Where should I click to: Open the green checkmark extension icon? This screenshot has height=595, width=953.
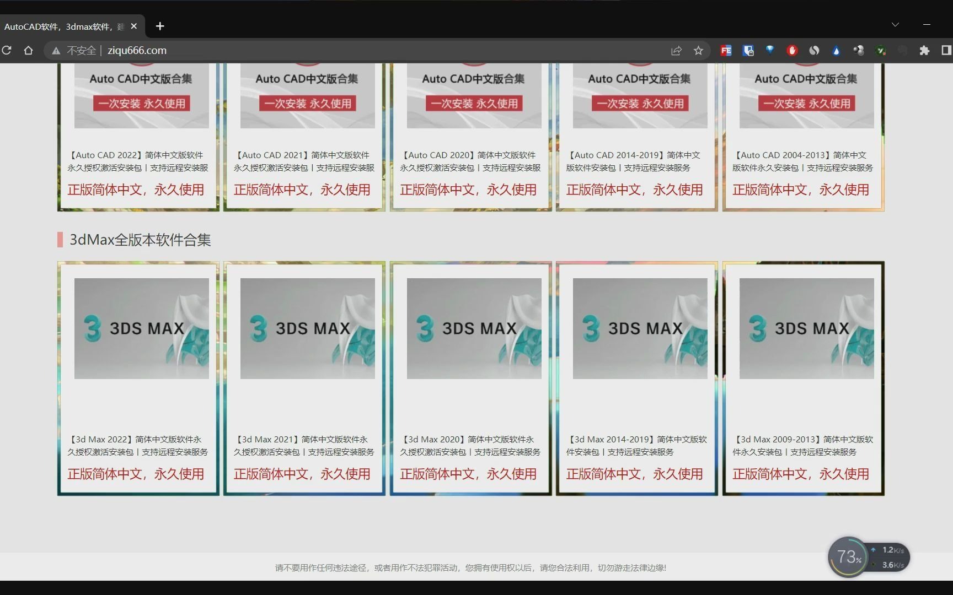881,51
